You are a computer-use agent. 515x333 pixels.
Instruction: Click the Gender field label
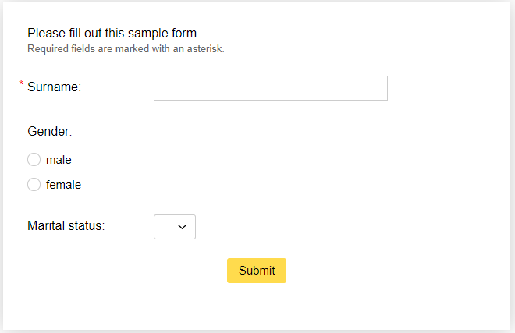point(50,131)
